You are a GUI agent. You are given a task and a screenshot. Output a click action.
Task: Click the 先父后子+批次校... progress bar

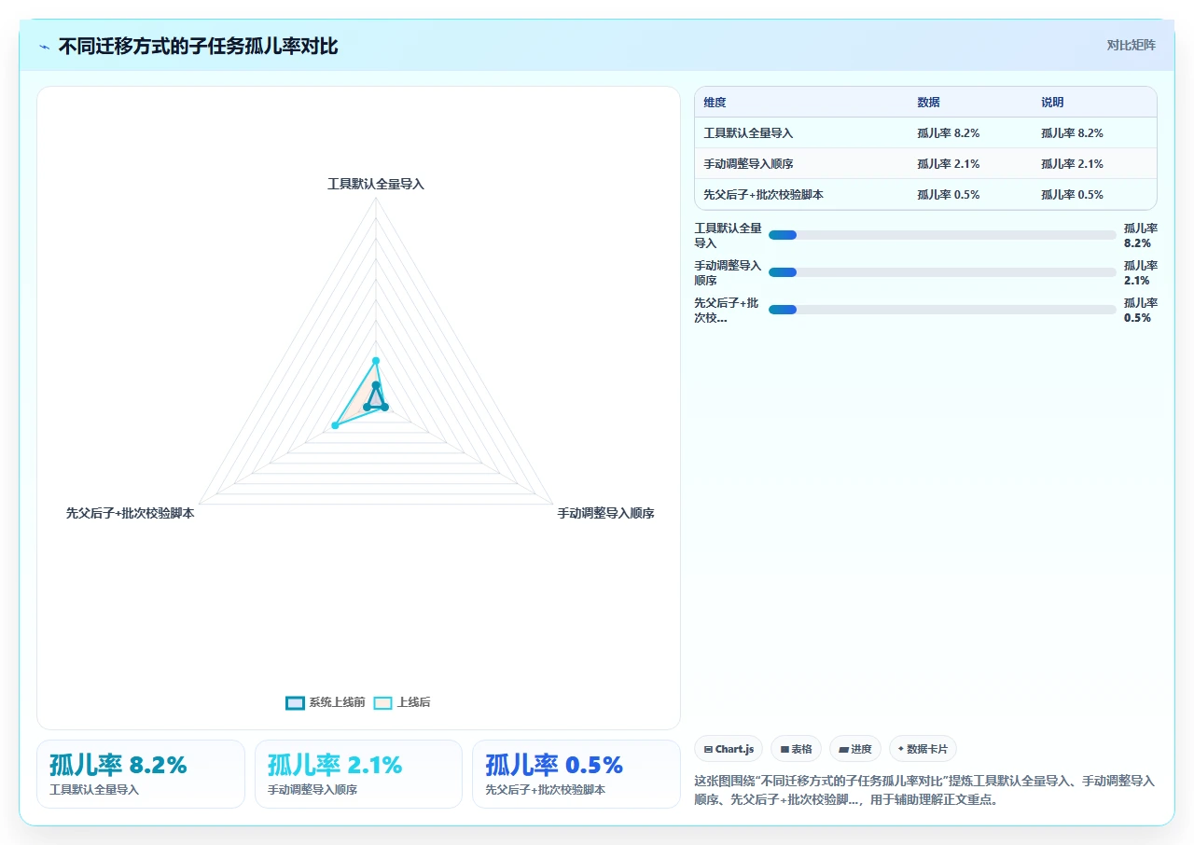942,310
